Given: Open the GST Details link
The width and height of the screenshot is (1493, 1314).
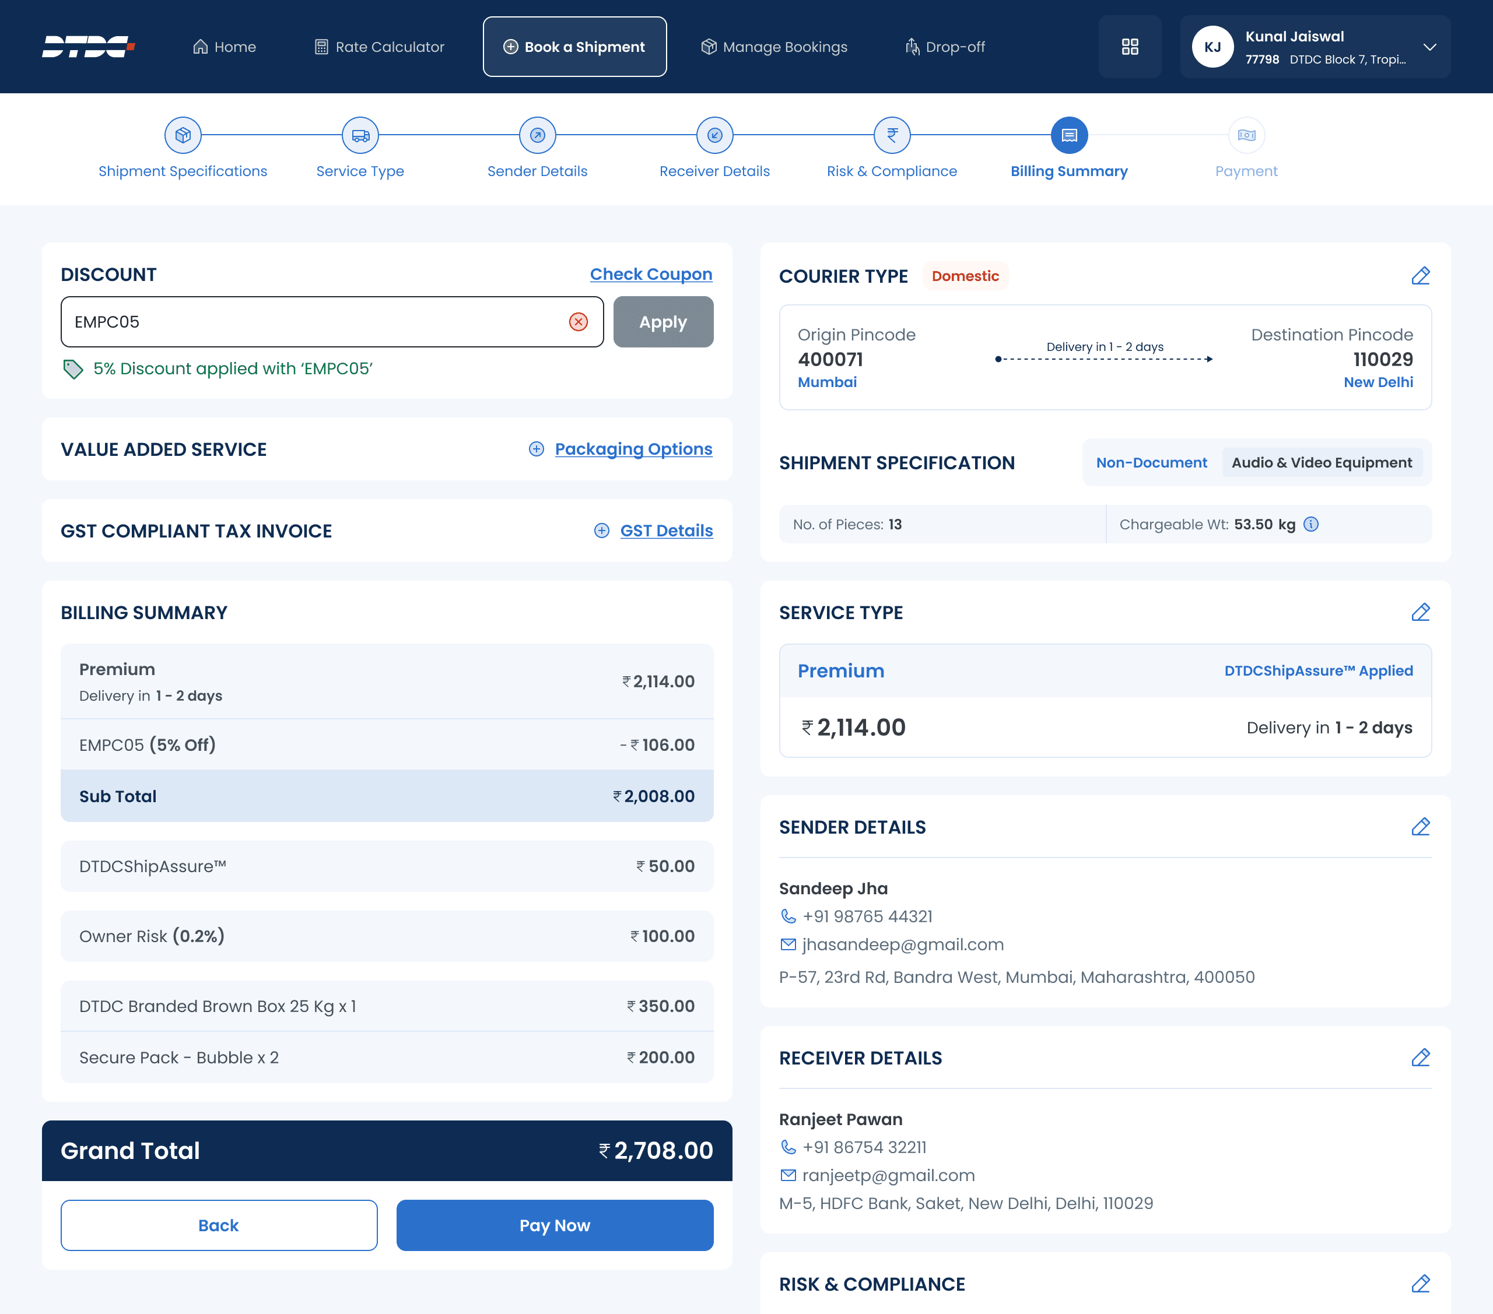Looking at the screenshot, I should coord(666,530).
